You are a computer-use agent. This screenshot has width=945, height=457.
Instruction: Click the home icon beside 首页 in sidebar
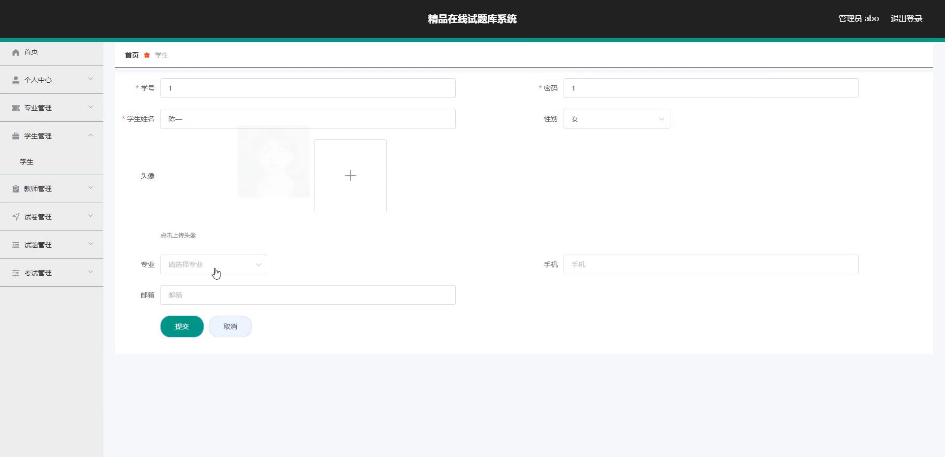click(x=15, y=52)
